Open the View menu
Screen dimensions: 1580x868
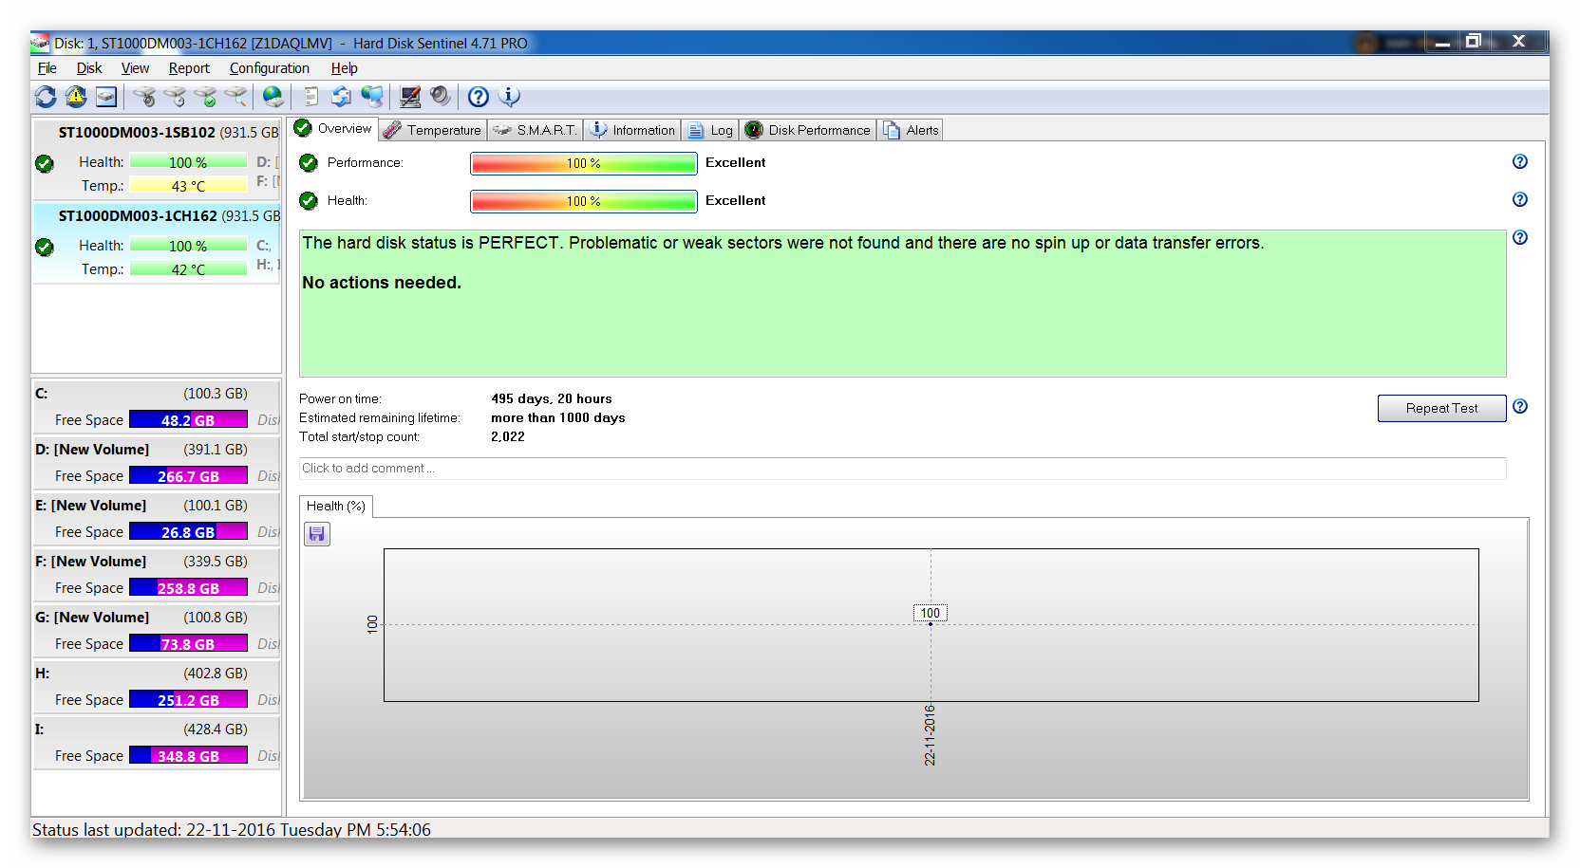pyautogui.click(x=135, y=68)
